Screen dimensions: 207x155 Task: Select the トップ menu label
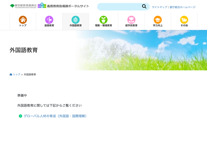tap(23, 25)
